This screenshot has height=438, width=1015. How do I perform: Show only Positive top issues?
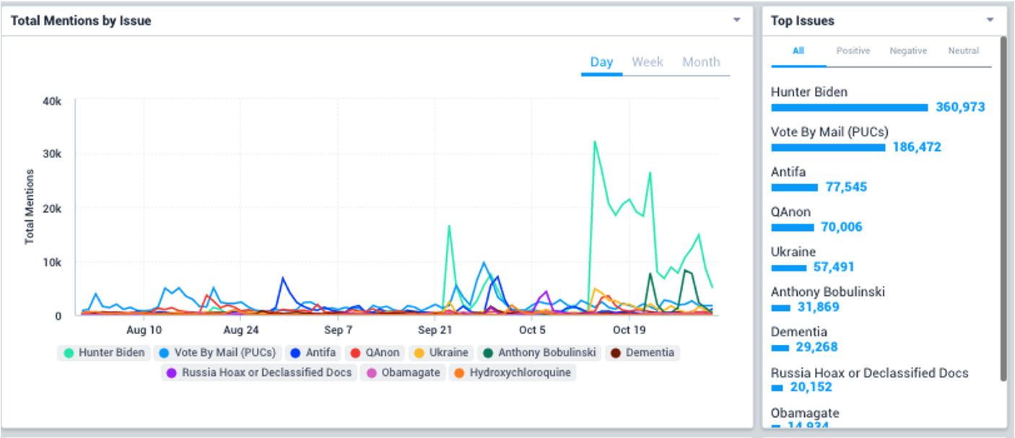pyautogui.click(x=853, y=51)
